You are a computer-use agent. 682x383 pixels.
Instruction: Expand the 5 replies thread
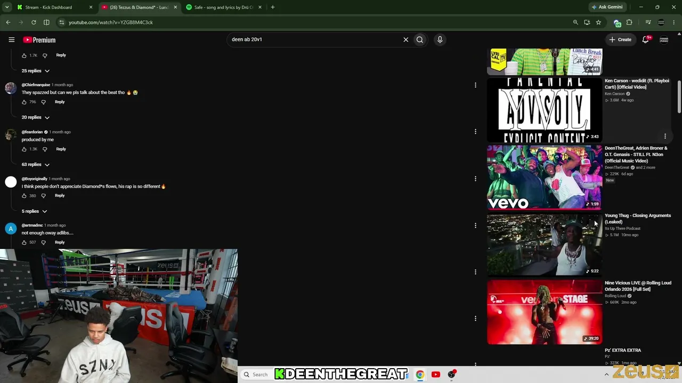click(34, 211)
